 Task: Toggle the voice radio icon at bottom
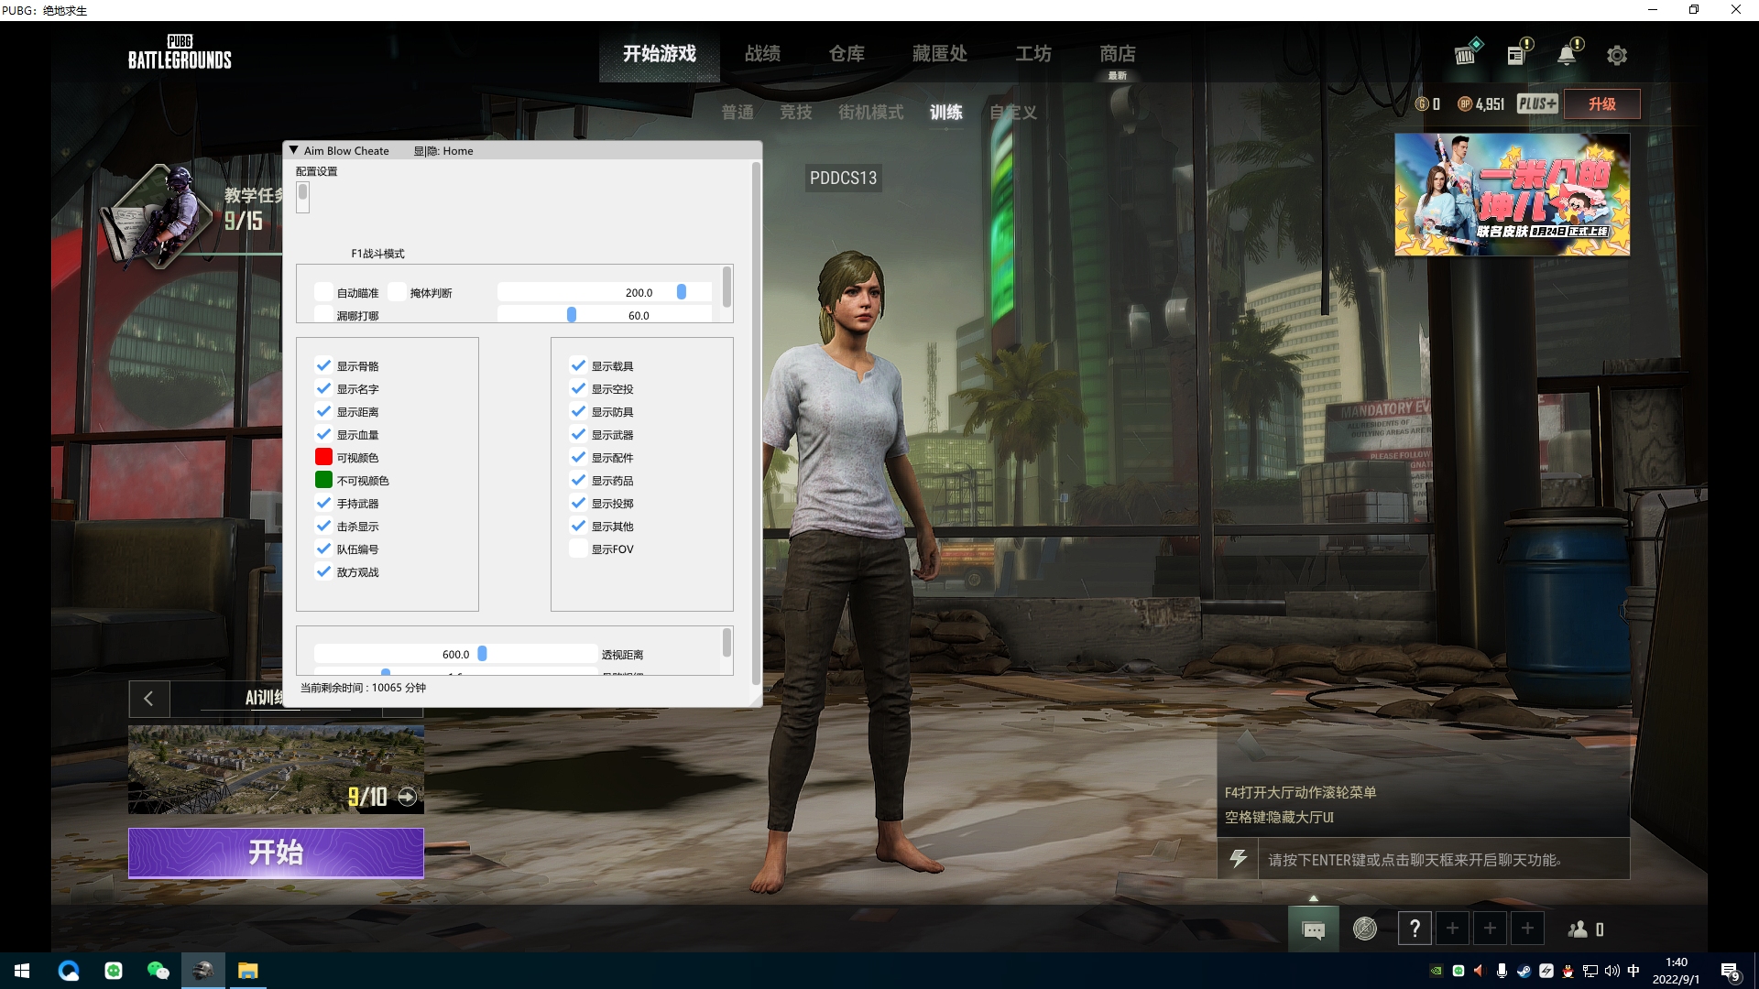1365,929
